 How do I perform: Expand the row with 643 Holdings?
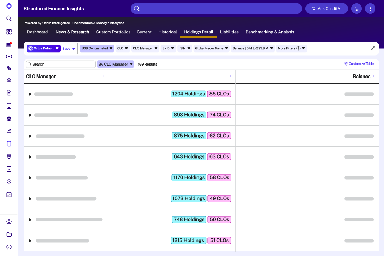point(30,157)
